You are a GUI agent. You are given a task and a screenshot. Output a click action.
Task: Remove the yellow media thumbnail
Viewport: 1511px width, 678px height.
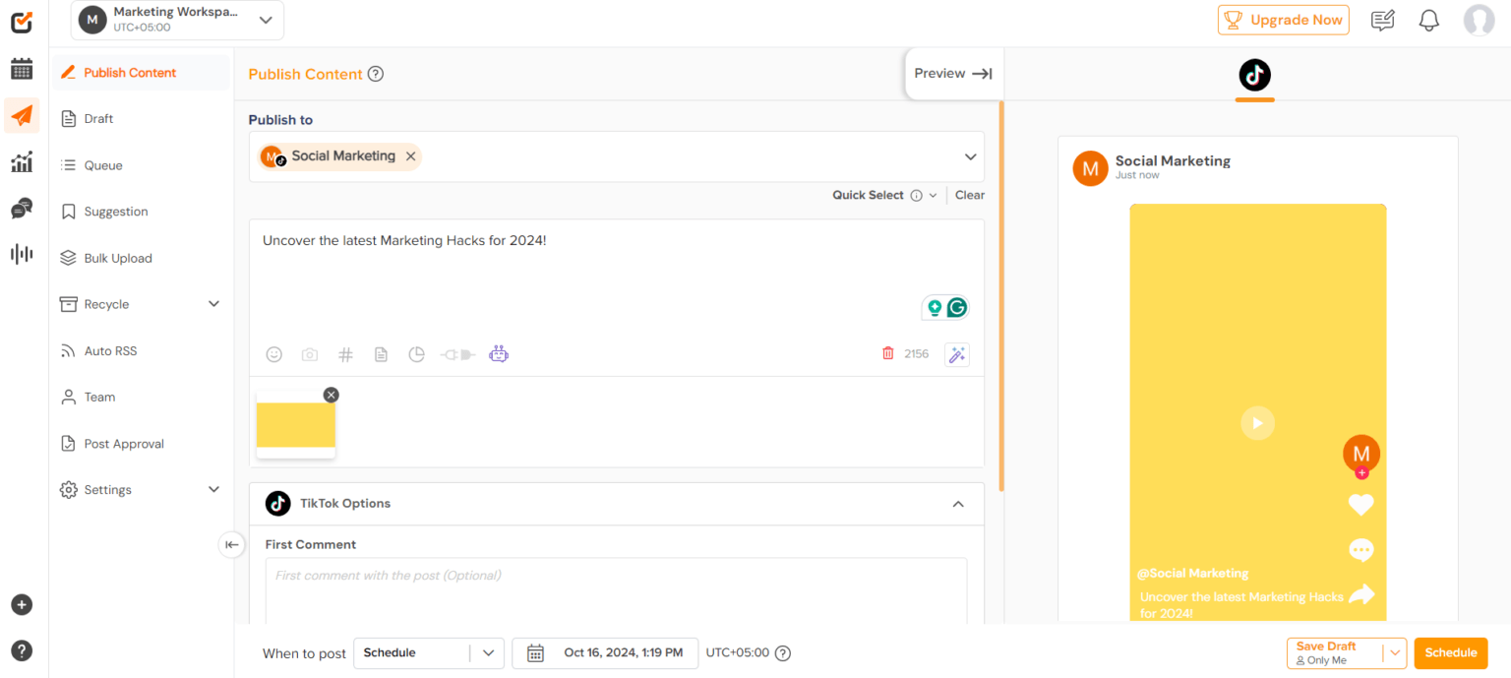click(331, 395)
